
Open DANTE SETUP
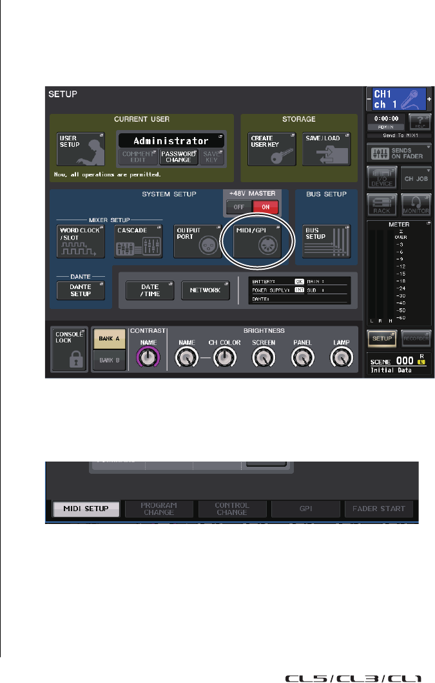(x=81, y=290)
